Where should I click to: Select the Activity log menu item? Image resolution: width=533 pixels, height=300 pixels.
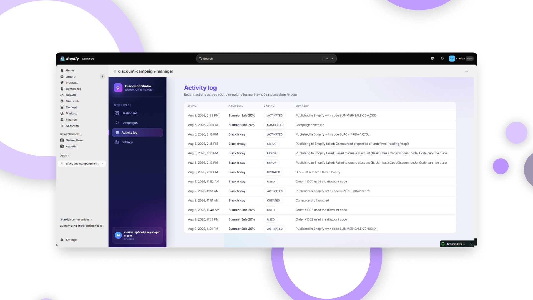(x=137, y=132)
